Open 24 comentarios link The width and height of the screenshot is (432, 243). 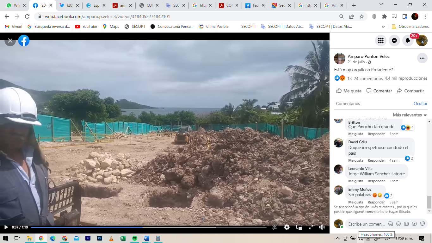[x=368, y=78]
